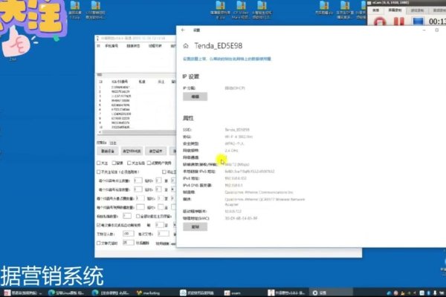
Task: Tick the bottom-row checkbox in the marketing tool
Action: coord(99,243)
